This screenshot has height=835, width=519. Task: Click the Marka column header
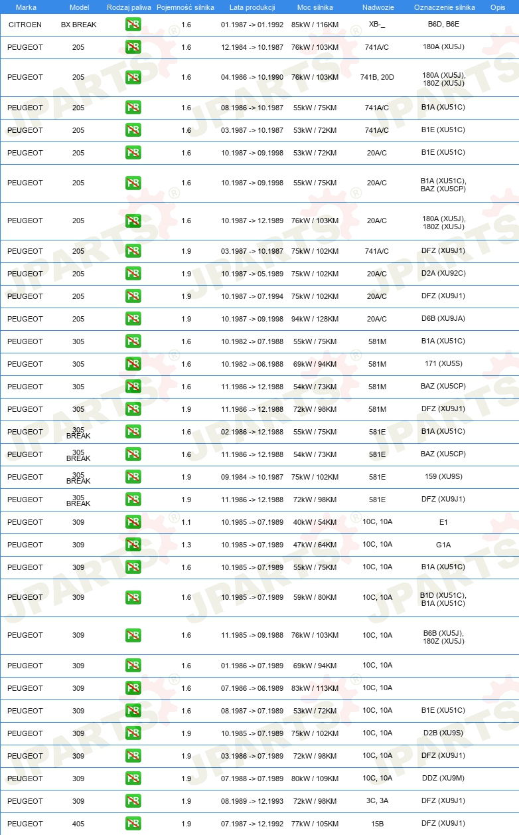click(x=26, y=7)
